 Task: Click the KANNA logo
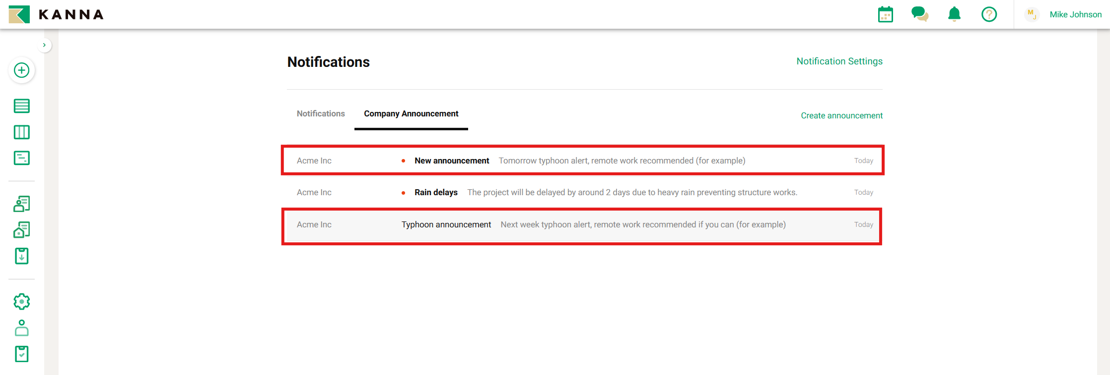coord(56,14)
